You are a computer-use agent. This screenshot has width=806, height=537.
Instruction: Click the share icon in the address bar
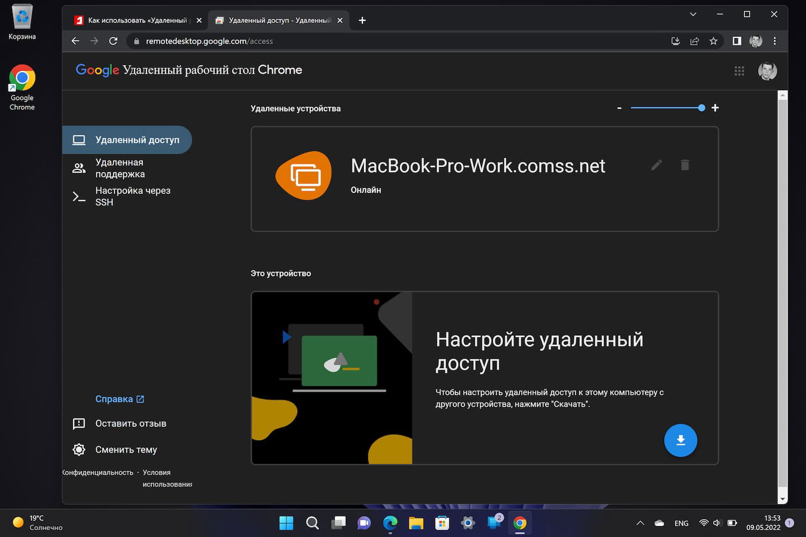tap(694, 41)
